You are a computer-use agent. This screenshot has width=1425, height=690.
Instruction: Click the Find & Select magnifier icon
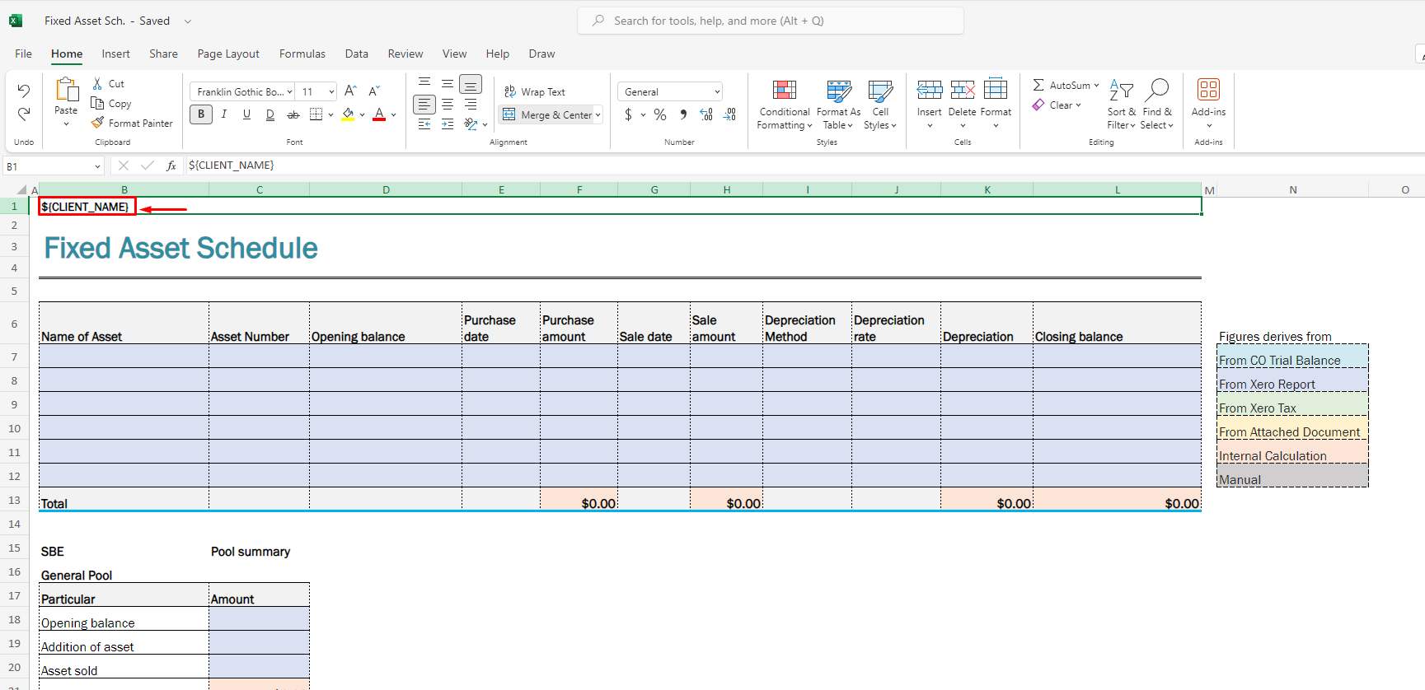1157,90
